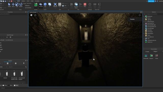The width and height of the screenshot is (163, 92).
Task: Open the UI insert tool
Action: click(50, 5)
